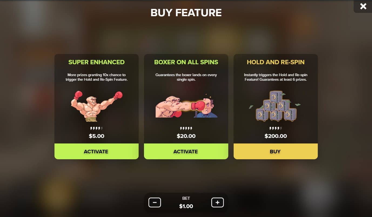The height and width of the screenshot is (217, 372).
Task: Click the Boxer On All Spins lightning rating
Action: (186, 128)
